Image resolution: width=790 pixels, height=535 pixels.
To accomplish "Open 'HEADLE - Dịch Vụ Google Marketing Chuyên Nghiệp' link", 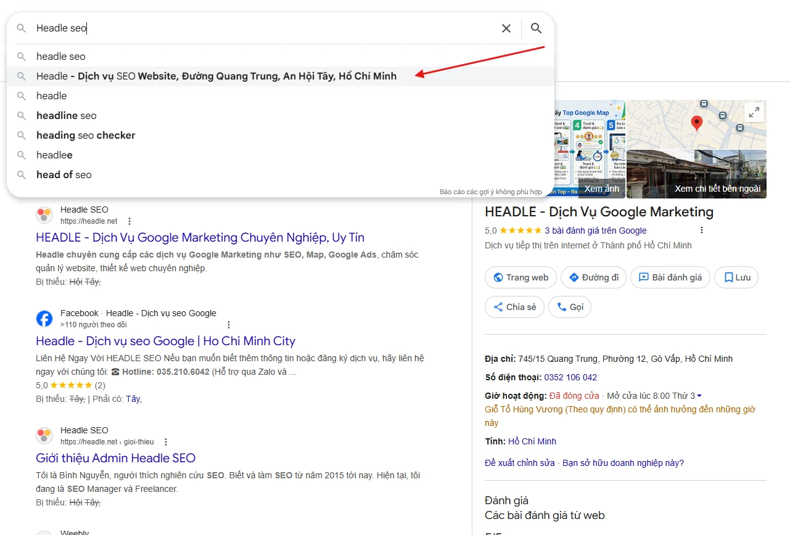I will 200,238.
